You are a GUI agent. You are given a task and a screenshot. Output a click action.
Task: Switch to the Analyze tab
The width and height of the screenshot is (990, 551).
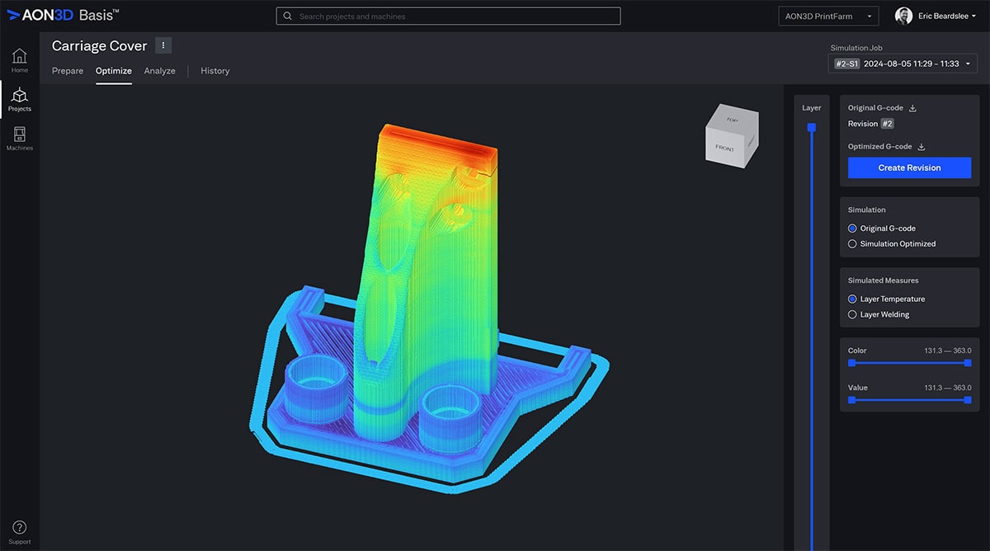tap(159, 71)
